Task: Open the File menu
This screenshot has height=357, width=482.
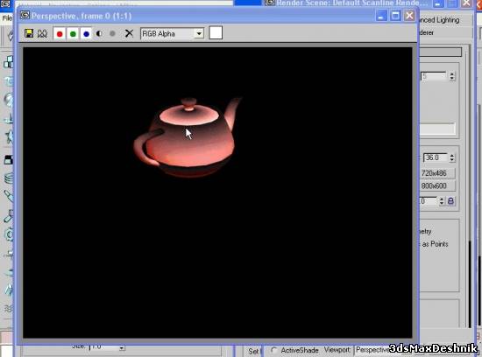Action: tap(7, 18)
